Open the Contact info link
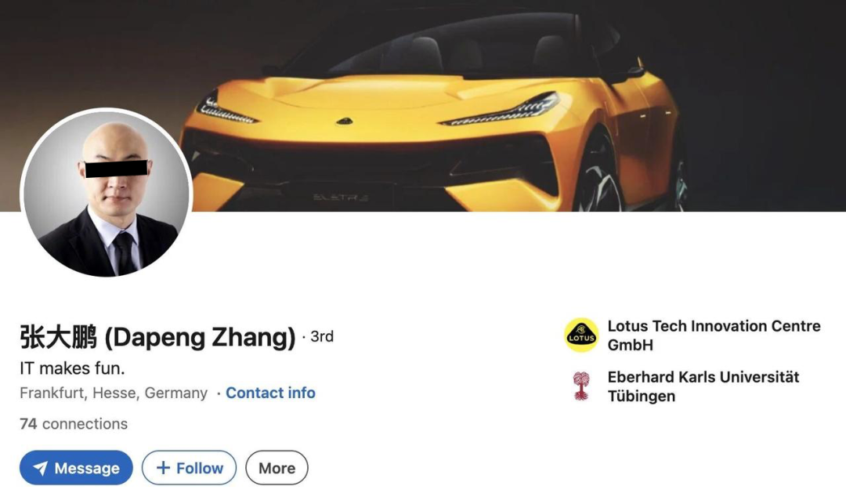This screenshot has width=846, height=504. (x=270, y=393)
